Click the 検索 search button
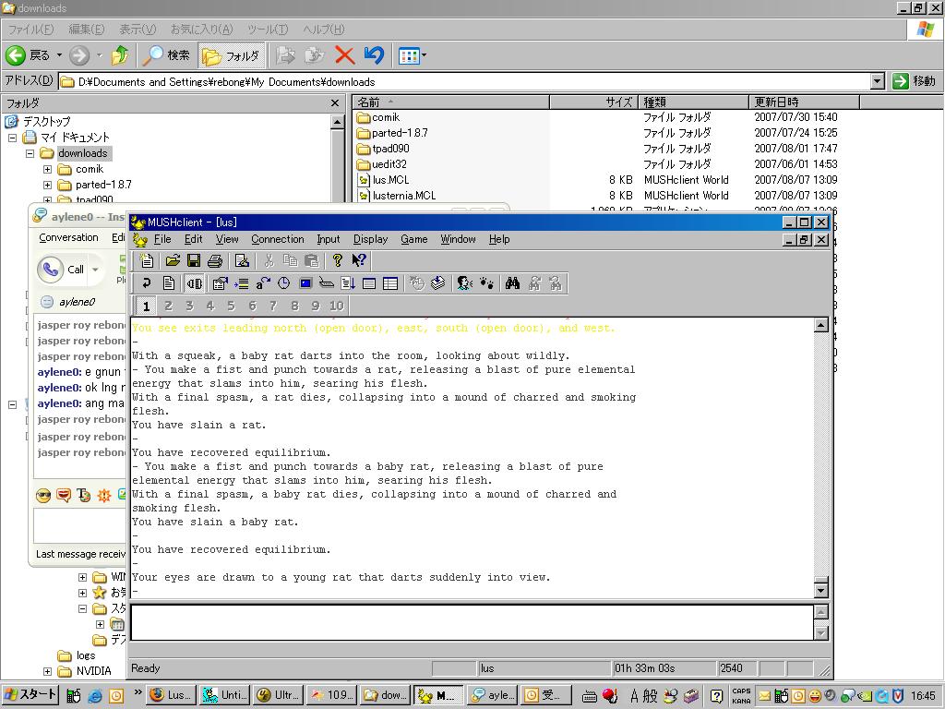 click(x=166, y=55)
